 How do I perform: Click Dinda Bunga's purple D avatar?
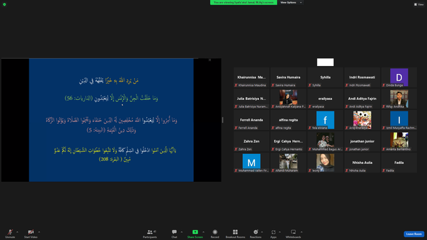[x=399, y=77]
